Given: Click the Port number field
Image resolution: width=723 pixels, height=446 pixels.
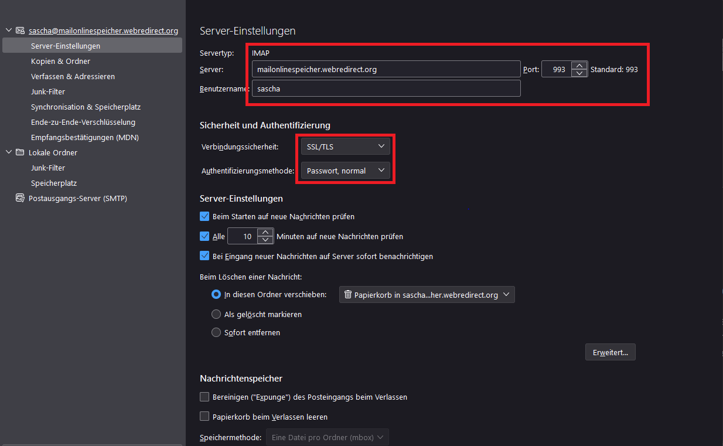Looking at the screenshot, I should point(557,69).
